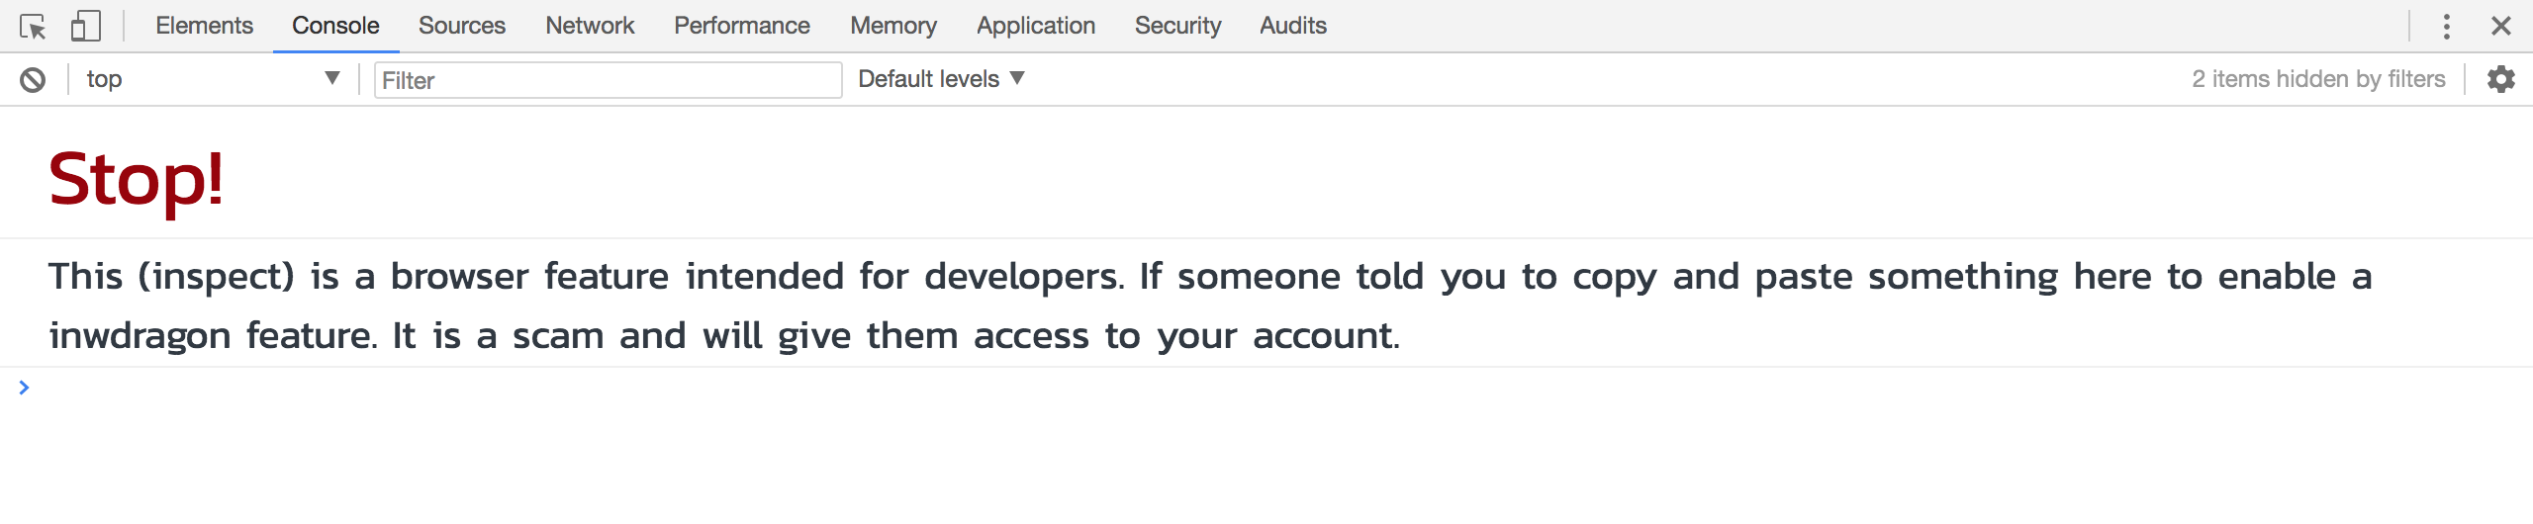
Task: Click the console prompt chevron
Action: tap(25, 388)
